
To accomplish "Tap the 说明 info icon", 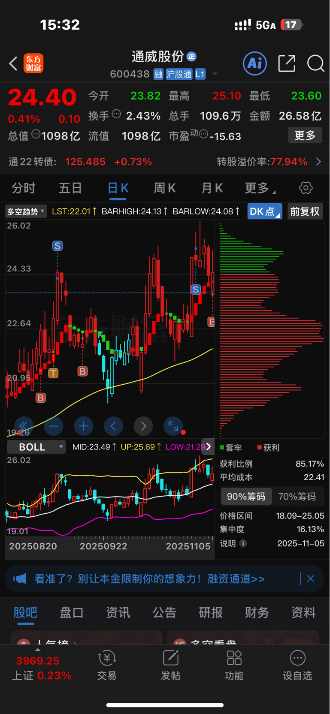I will pos(243,543).
